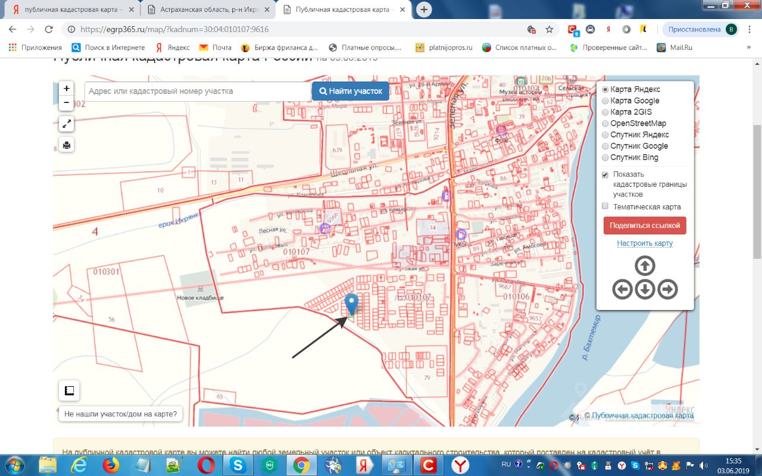Screen dimensions: 762x476
Task: Open a new browser tab
Action: [424, 10]
